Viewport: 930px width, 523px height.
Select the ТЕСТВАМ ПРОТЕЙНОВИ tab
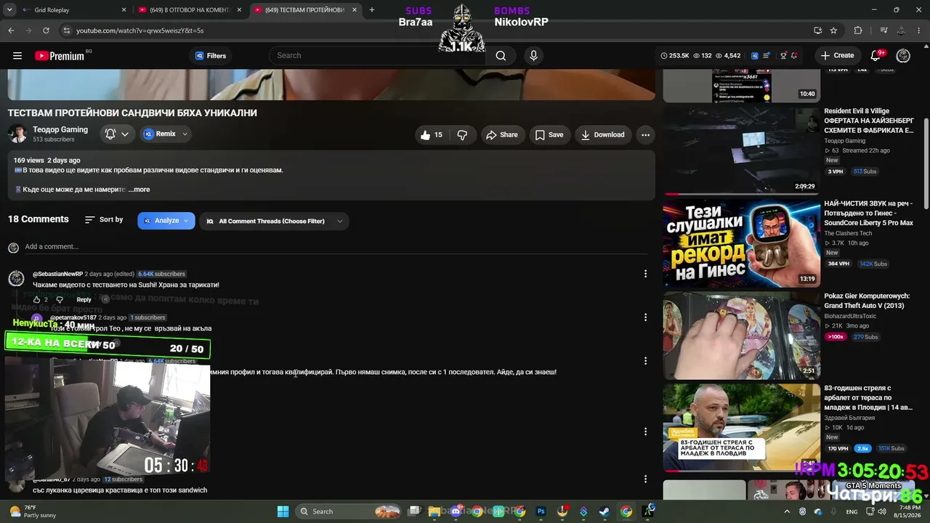pos(306,10)
